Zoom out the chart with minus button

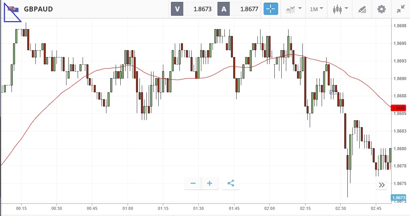pos(193,183)
